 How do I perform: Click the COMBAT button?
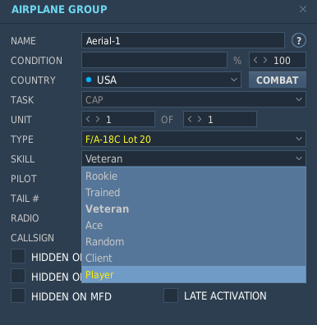tap(278, 80)
